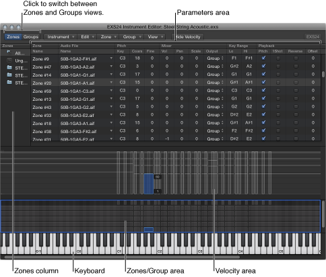The image size is (326, 277).
Task: Click Hi key range F#2 for Zone #38
Action: pyautogui.click(x=249, y=131)
